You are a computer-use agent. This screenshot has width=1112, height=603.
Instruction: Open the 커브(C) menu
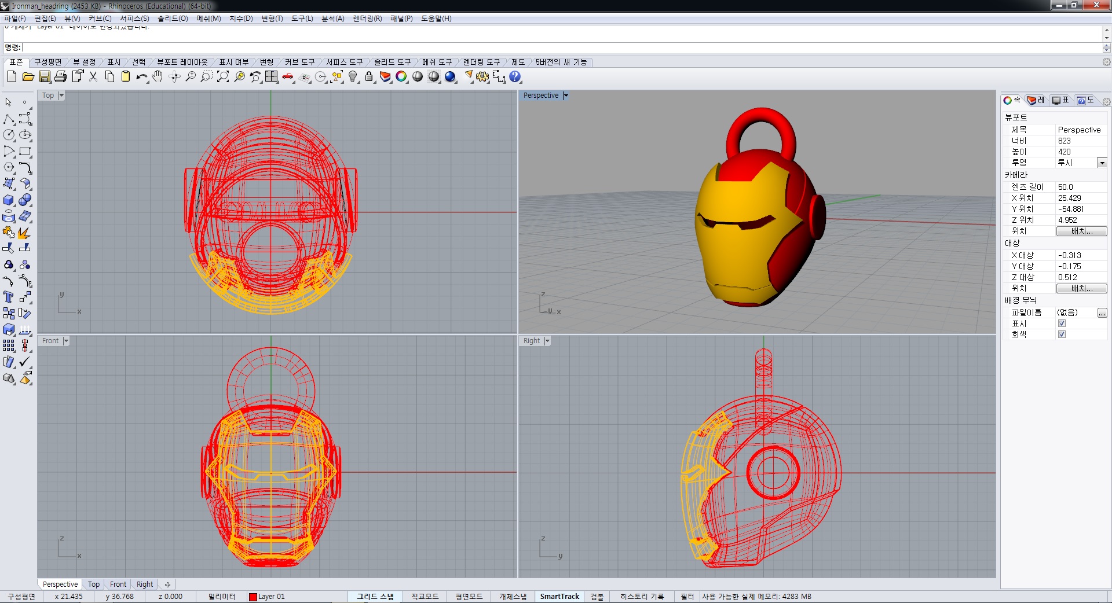[100, 19]
